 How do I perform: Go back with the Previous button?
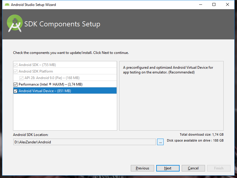coord(142,168)
